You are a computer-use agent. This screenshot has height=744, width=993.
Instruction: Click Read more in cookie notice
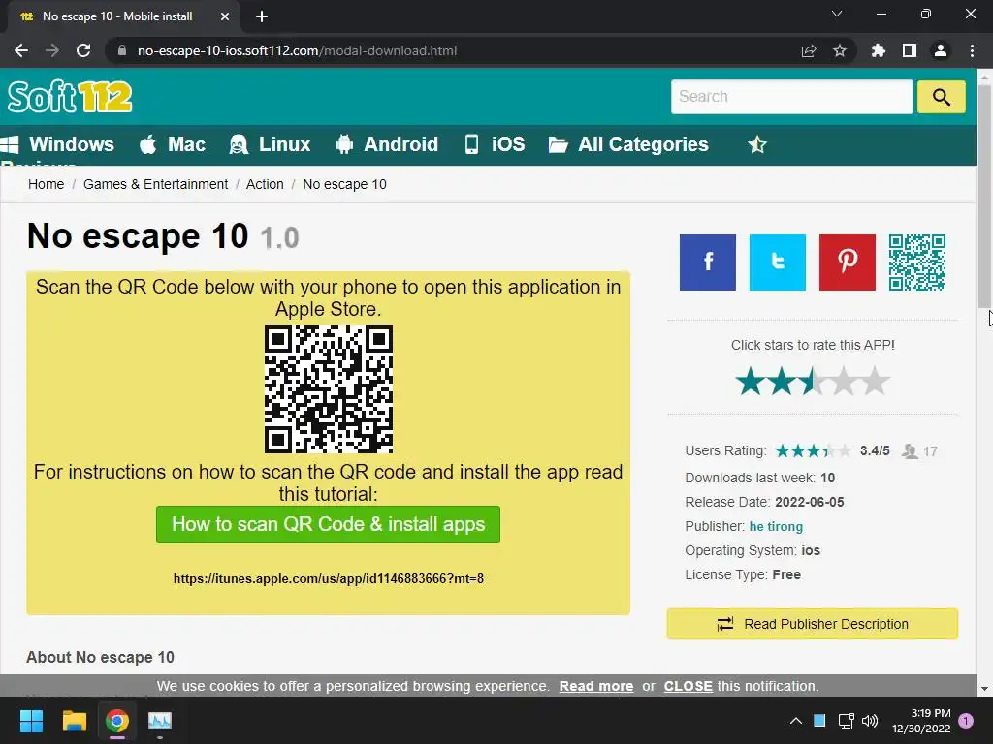pos(596,686)
